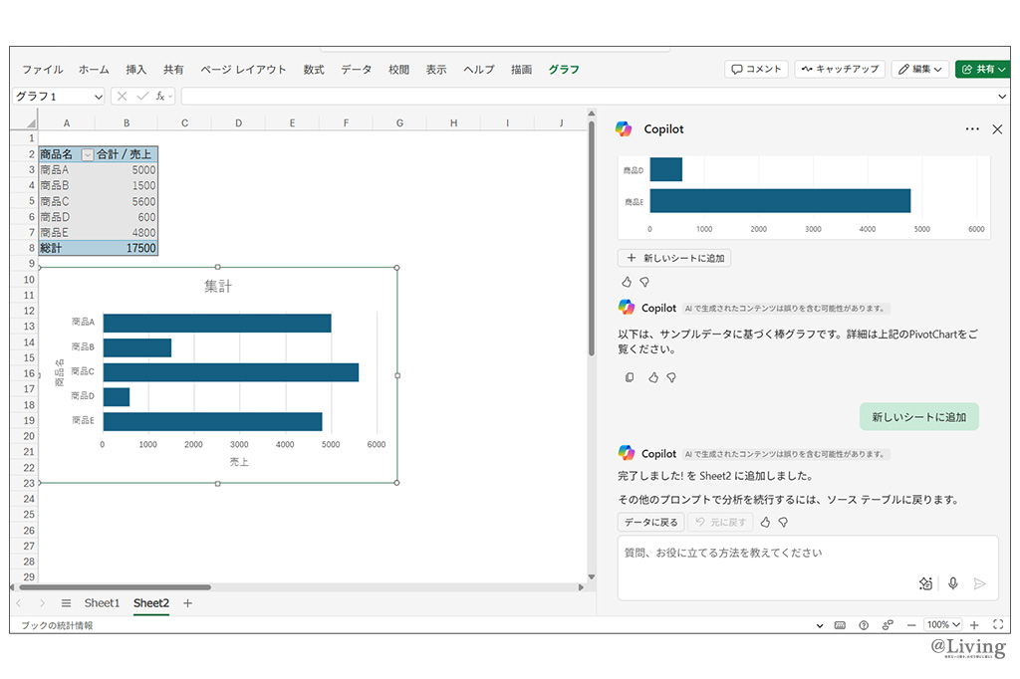Expand the Name Box dropdown showing グラフ 1
The width and height of the screenshot is (1020, 679).
(x=97, y=97)
